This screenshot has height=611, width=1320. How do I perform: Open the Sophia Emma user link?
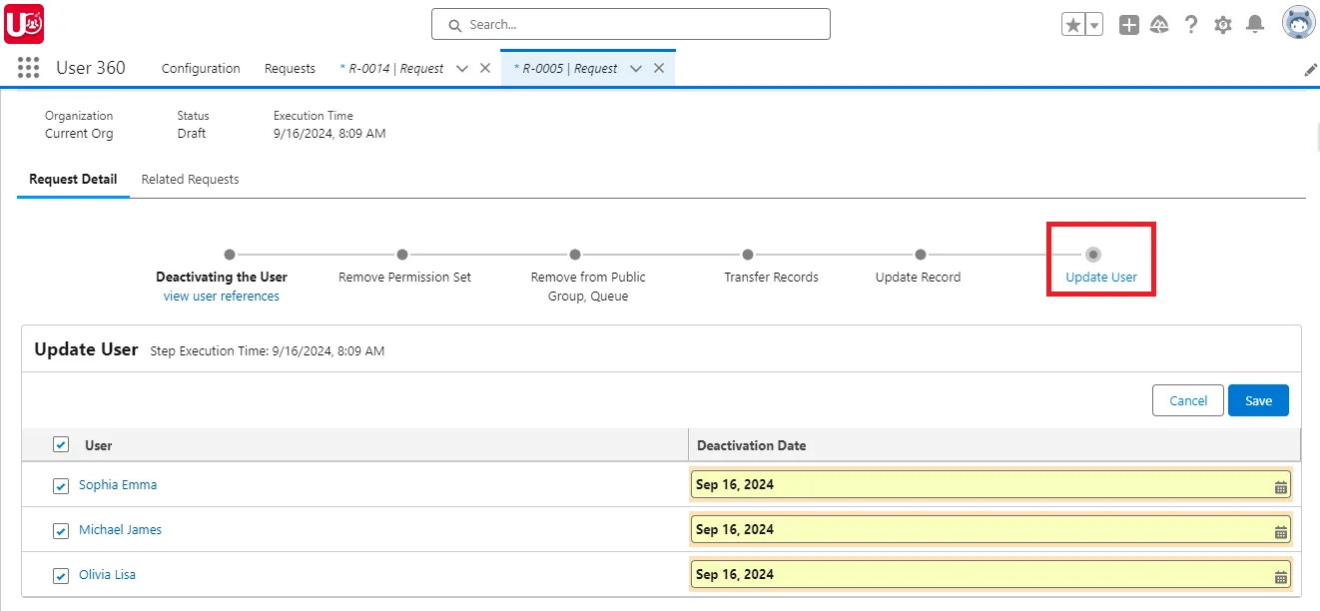click(x=118, y=484)
